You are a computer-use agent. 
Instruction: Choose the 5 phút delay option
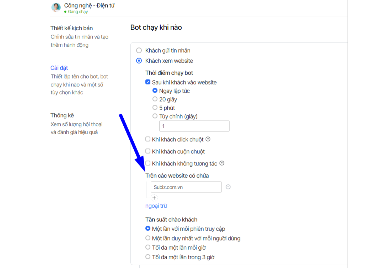155,108
